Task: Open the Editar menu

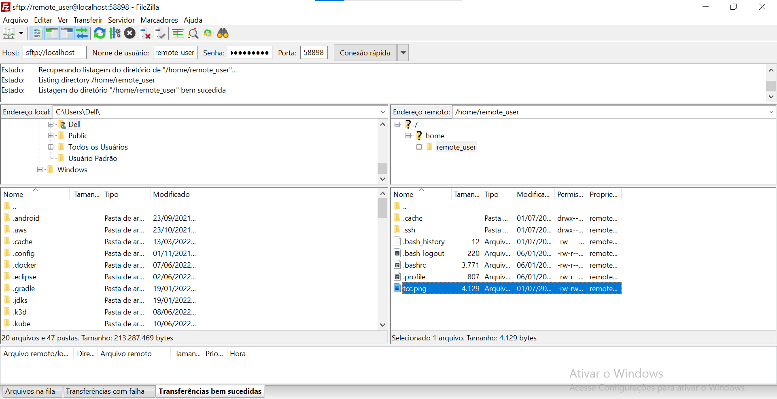Action: click(43, 20)
